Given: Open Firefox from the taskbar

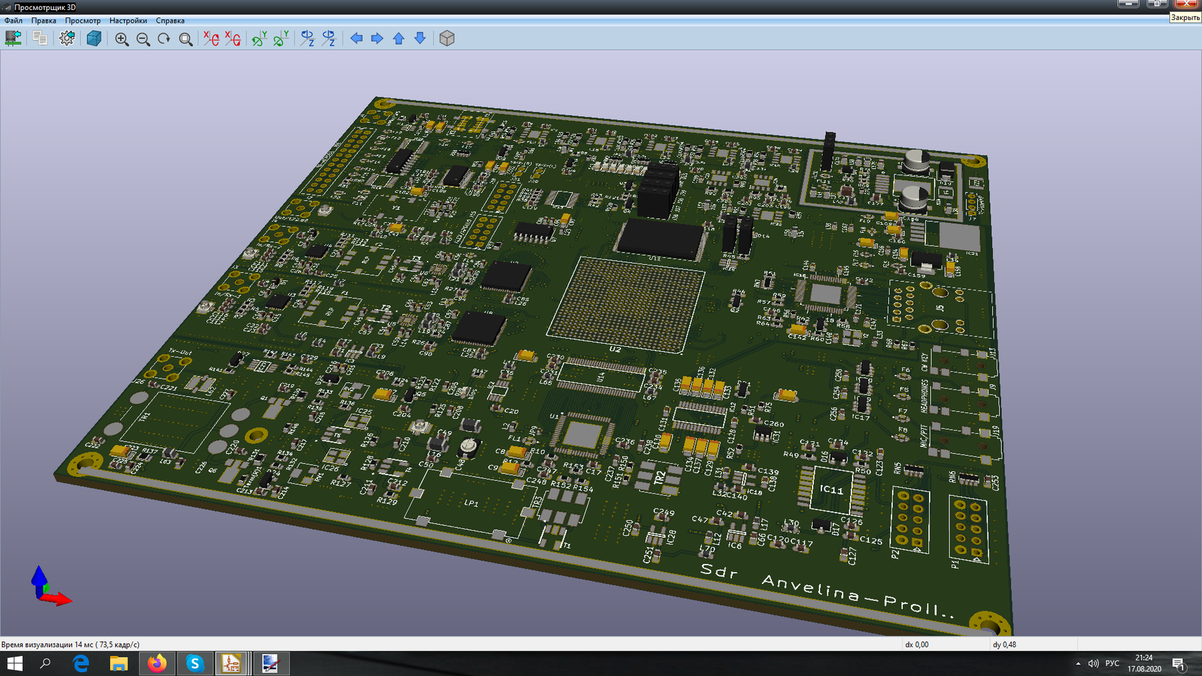Looking at the screenshot, I should 157,663.
